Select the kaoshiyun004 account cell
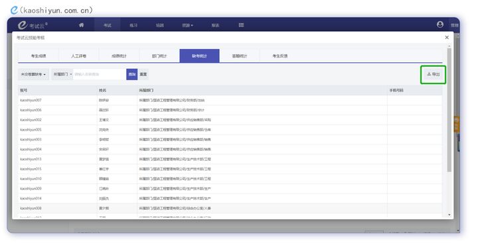Viewport: 478px width, 243px height. 57,150
